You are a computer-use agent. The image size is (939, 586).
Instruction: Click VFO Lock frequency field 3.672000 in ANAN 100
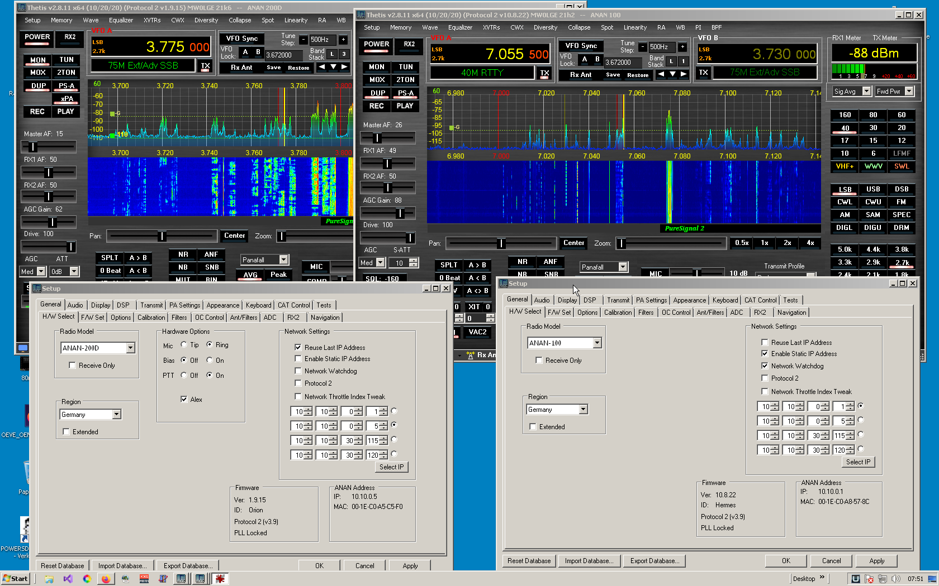(x=623, y=63)
